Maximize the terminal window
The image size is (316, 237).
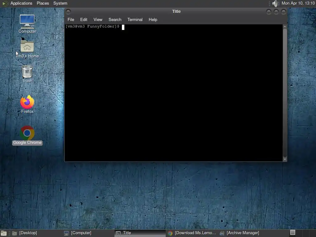(x=276, y=12)
